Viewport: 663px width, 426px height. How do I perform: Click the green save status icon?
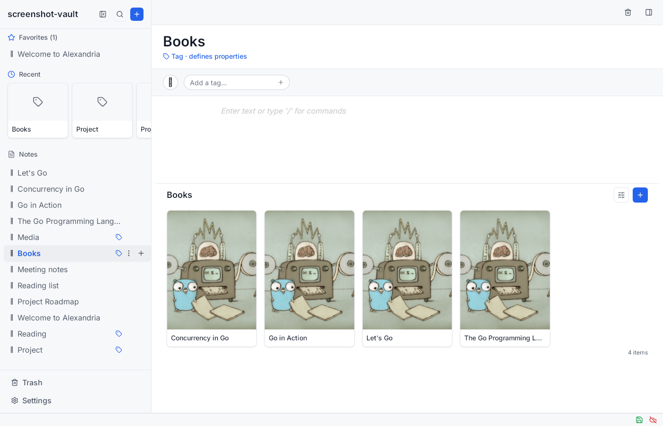(x=639, y=420)
